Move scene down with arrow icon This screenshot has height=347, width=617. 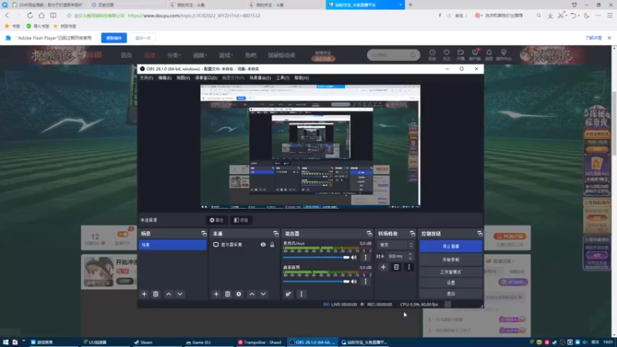(x=180, y=294)
